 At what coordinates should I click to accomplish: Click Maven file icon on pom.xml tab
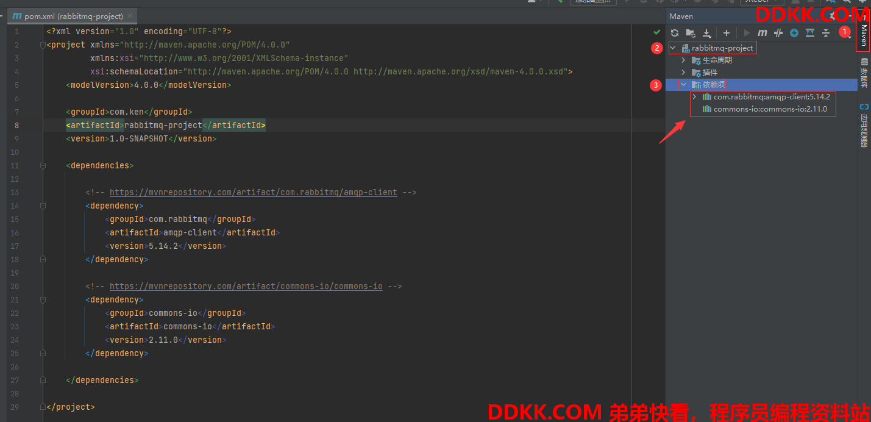point(17,16)
